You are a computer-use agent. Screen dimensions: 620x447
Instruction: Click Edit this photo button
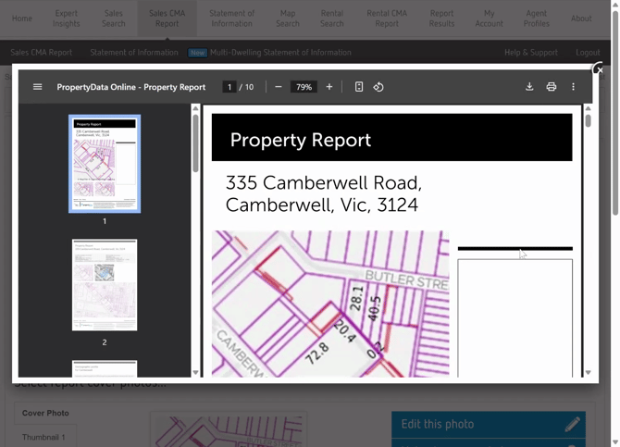click(x=488, y=424)
